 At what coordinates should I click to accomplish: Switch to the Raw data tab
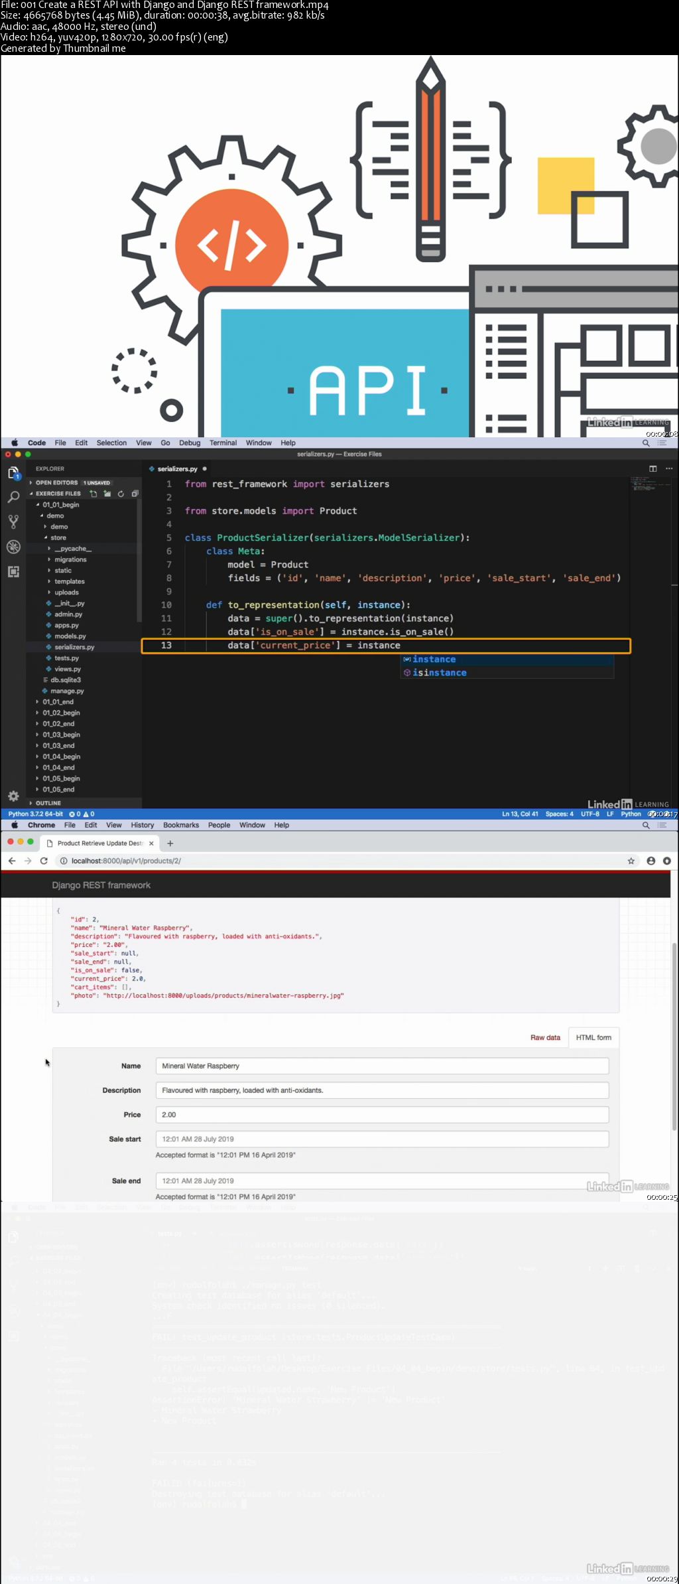point(545,1037)
